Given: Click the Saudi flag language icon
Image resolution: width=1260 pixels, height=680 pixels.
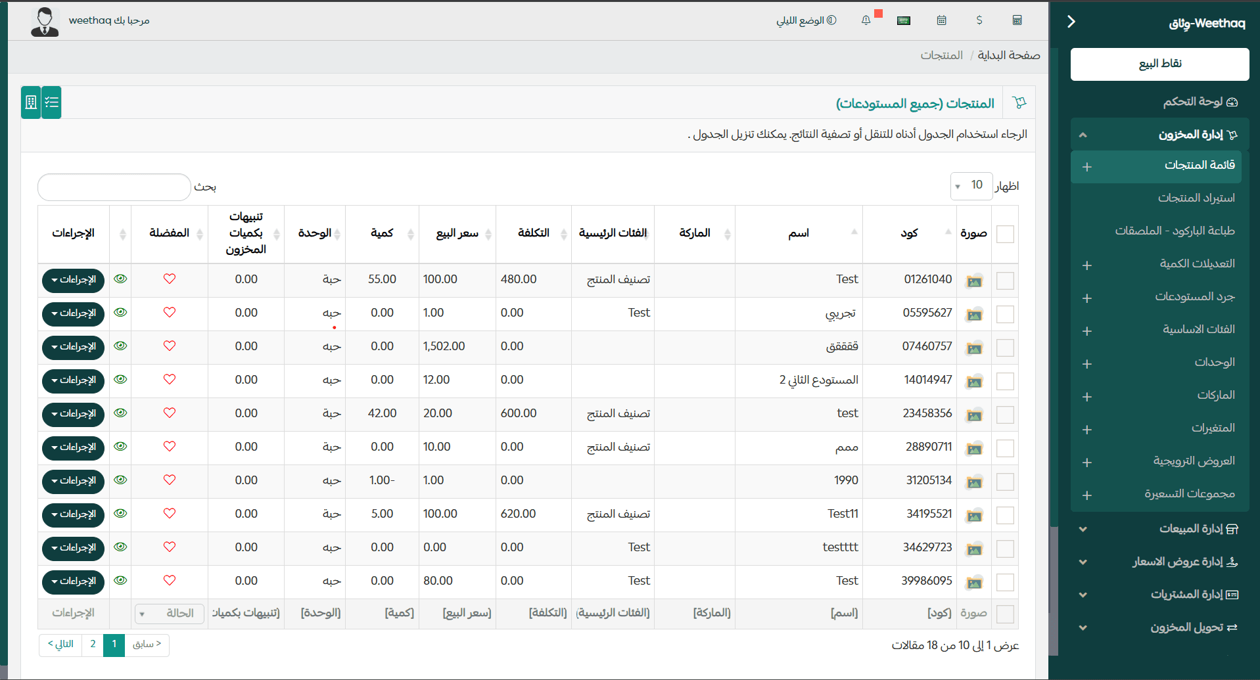Looking at the screenshot, I should [903, 20].
